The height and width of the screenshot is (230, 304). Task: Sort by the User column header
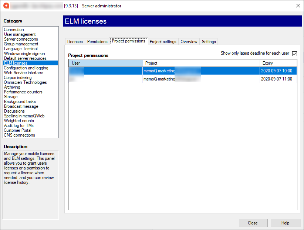pyautogui.click(x=105, y=63)
